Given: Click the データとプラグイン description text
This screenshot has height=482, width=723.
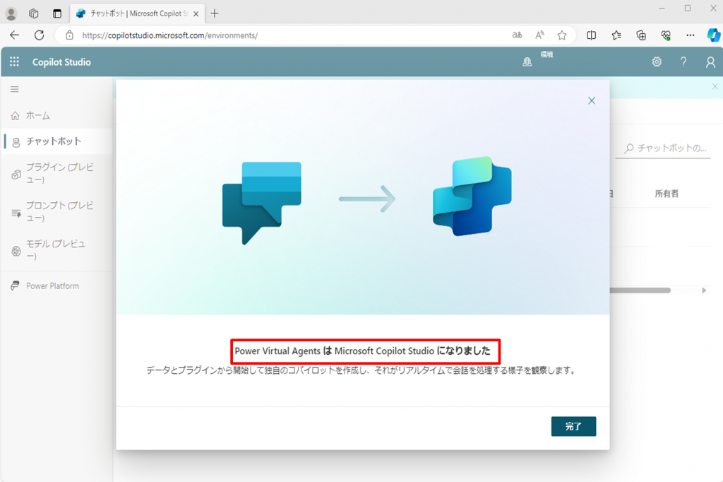Looking at the screenshot, I should tap(362, 370).
